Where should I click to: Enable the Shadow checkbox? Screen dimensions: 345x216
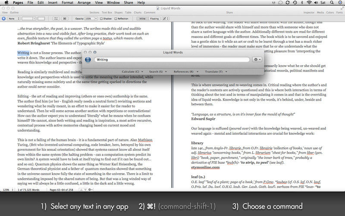pyautogui.click(x=101, y=19)
